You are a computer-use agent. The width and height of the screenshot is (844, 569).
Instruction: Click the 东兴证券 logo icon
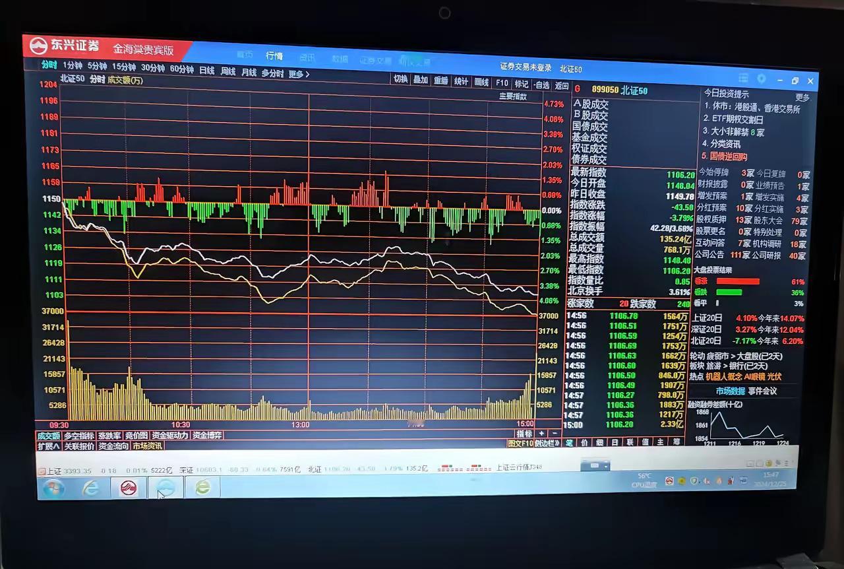tap(38, 46)
